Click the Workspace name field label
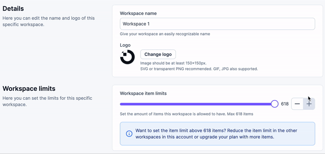The image size is (325, 154). coord(138,13)
